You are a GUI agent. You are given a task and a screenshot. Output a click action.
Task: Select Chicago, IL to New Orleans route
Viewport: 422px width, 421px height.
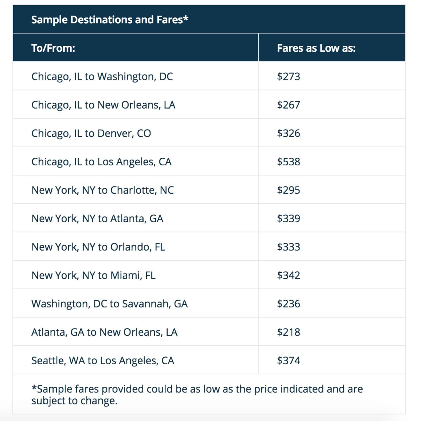(103, 105)
